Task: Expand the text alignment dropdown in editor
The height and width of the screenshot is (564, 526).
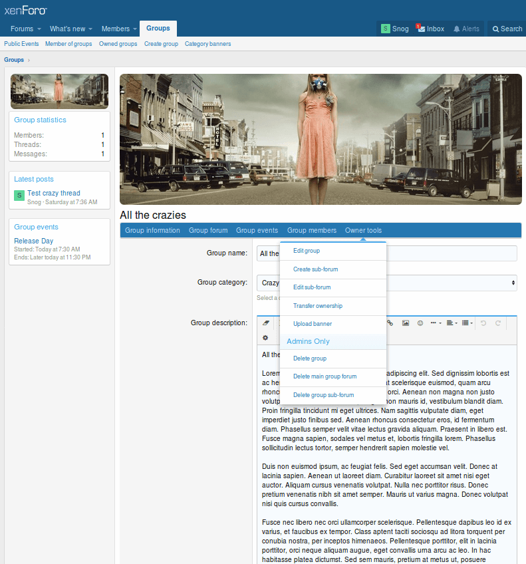Action: click(452, 323)
